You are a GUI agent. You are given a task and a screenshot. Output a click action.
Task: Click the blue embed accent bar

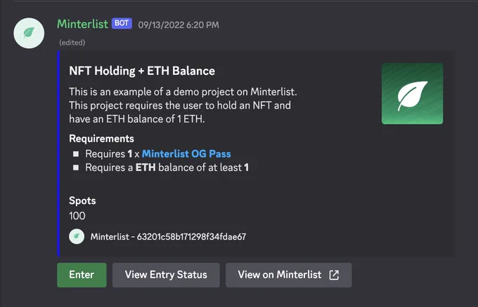click(58, 153)
